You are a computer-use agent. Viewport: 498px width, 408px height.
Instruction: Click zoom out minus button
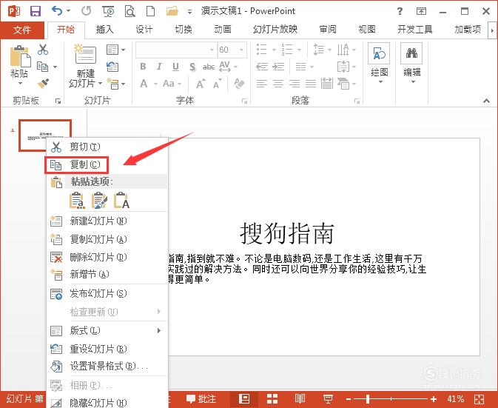click(349, 399)
